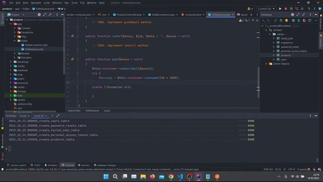323x182 pixels.
Task: Expand the users table in the Database tree
Action: (274, 60)
